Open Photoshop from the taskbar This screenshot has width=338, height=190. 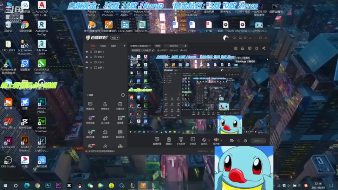point(48,185)
